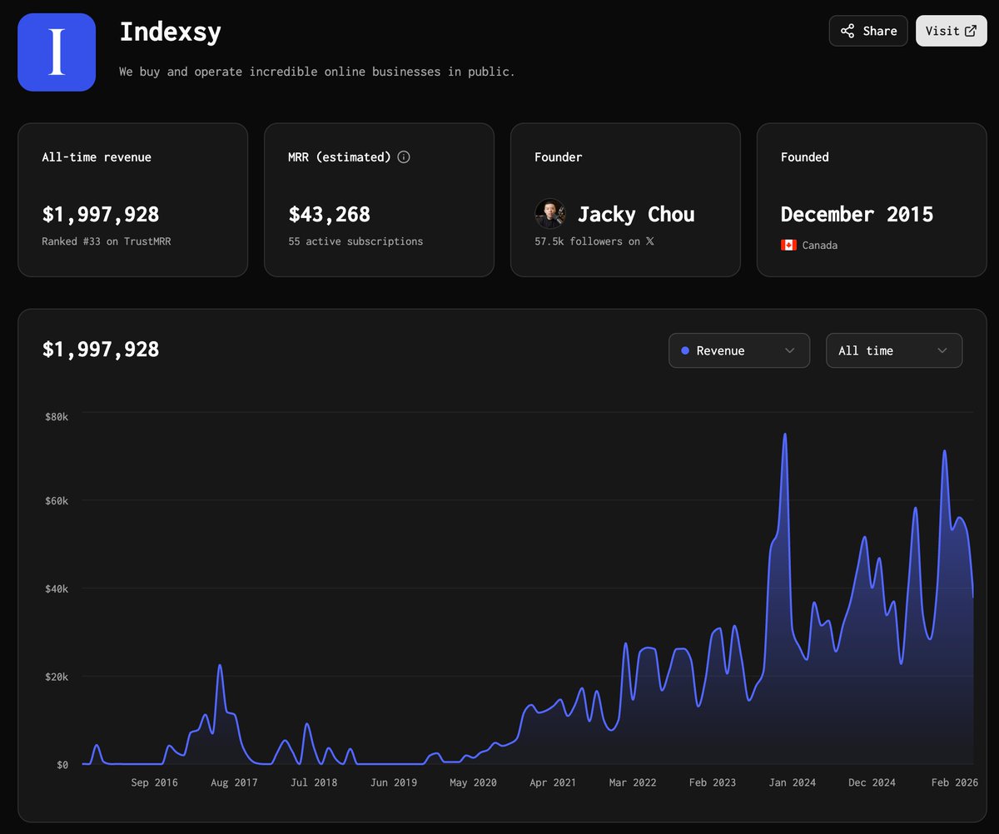This screenshot has height=834, width=999.
Task: Open the Revenue metric dropdown
Action: (739, 350)
